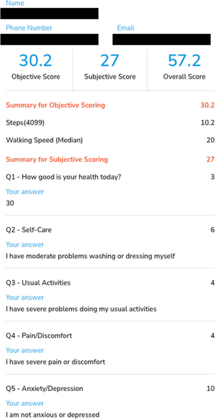The image size is (215, 419).
Task: Click the severe pain or discomfort answer
Action: (x=55, y=362)
